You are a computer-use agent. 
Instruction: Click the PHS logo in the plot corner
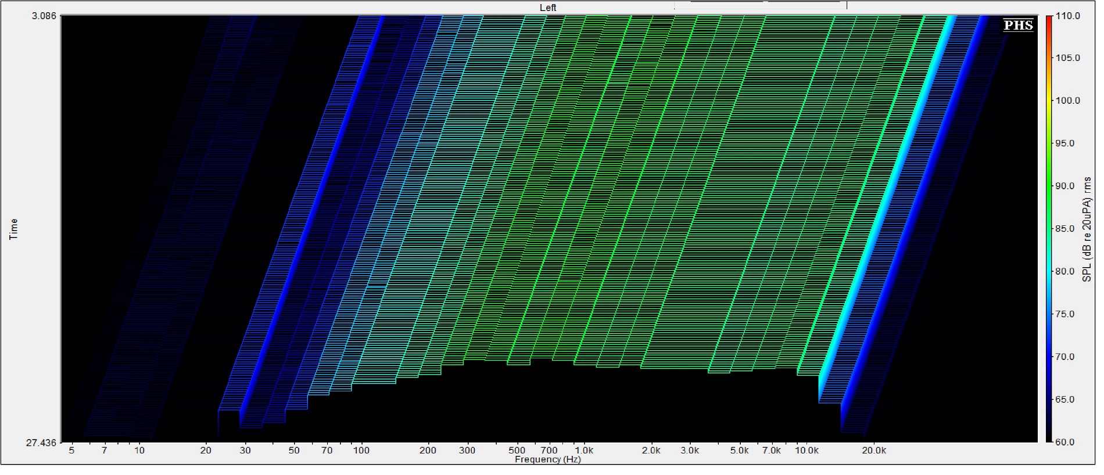1018,25
